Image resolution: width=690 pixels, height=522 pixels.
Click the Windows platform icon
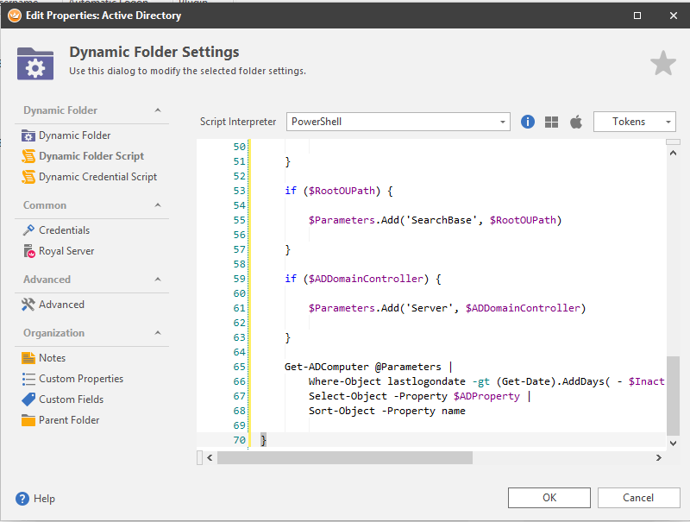tap(552, 123)
